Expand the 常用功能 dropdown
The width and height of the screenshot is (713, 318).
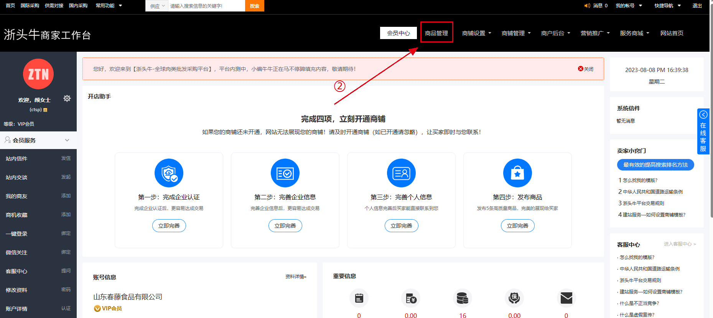(x=109, y=6)
